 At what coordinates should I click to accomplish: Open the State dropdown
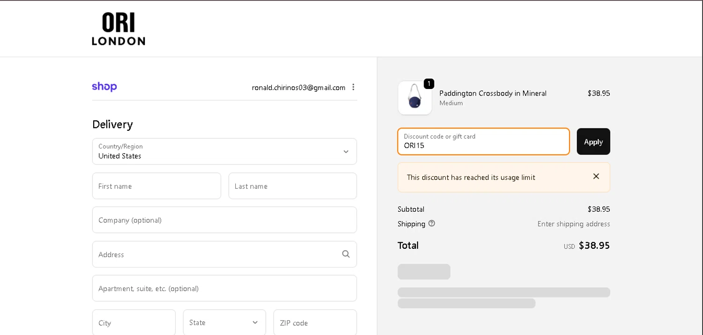[x=224, y=322]
